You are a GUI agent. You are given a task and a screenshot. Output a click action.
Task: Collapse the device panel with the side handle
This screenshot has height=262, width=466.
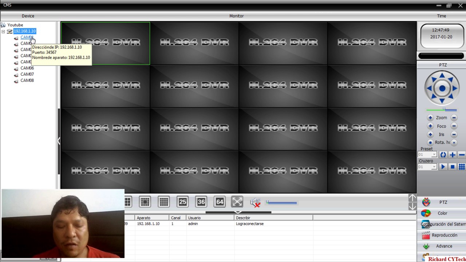pos(59,141)
